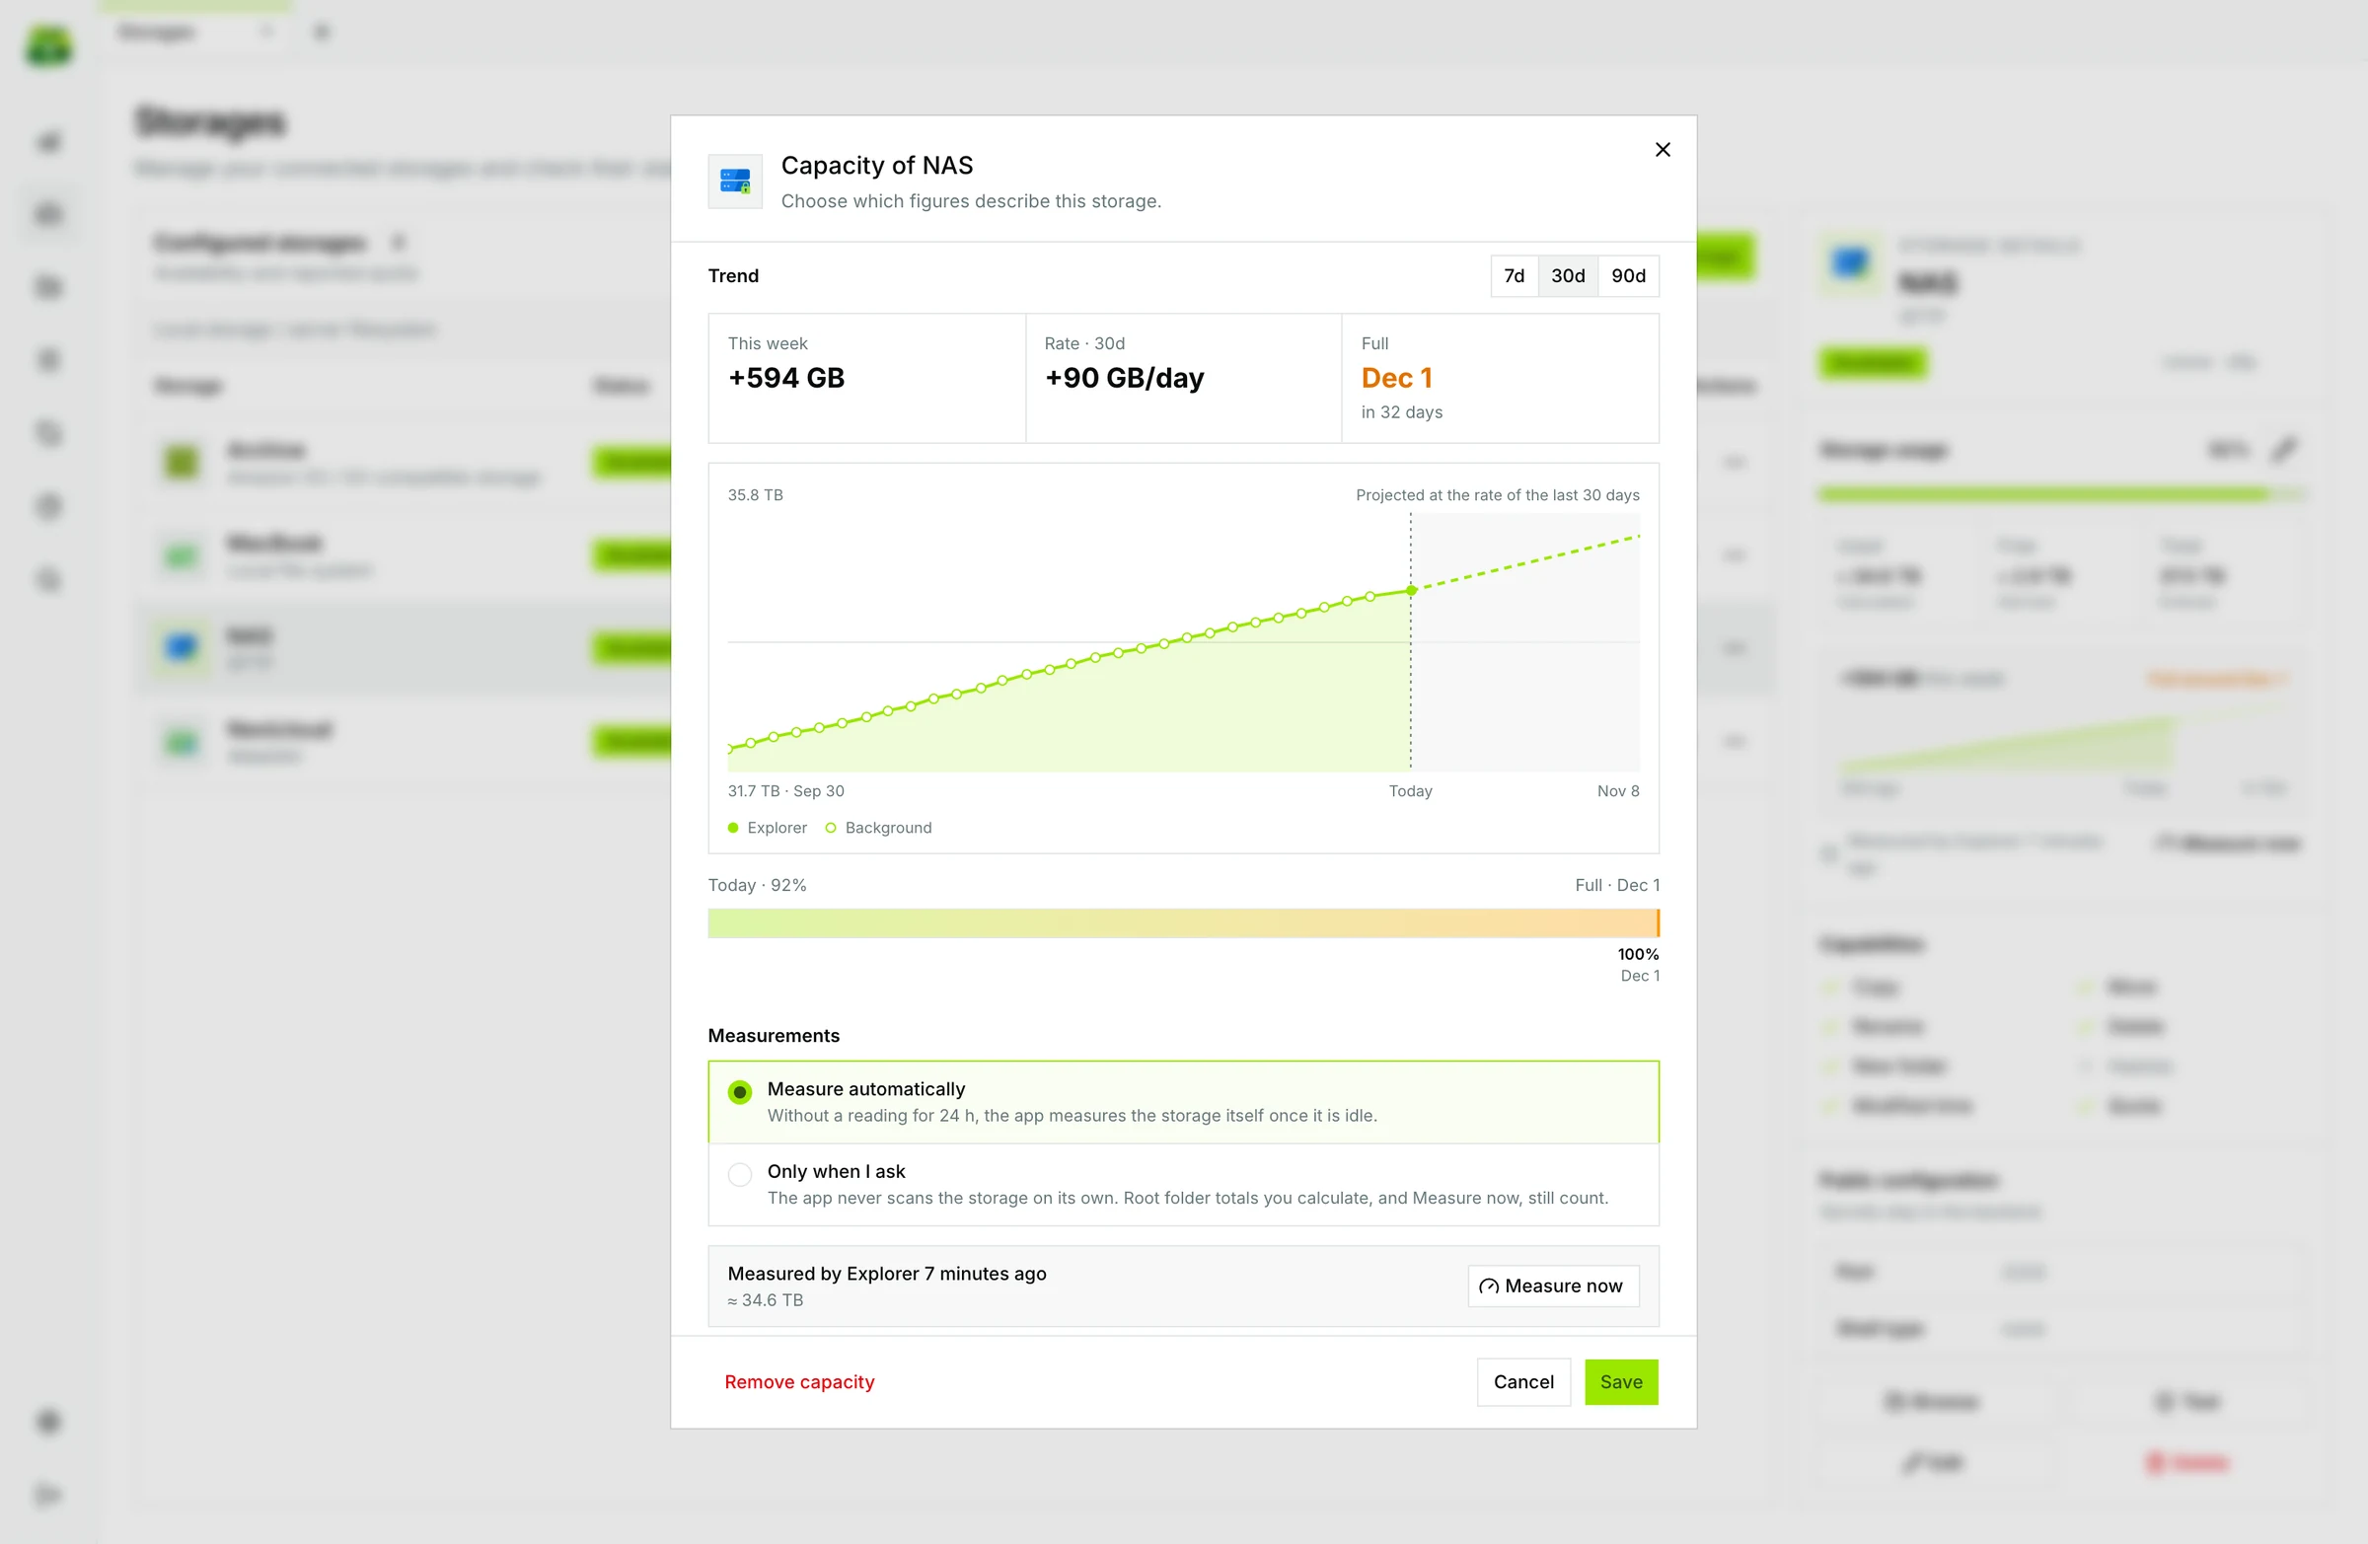Image resolution: width=2368 pixels, height=1544 pixels.
Task: Close the Capacity of NAS dialog
Action: 1662,149
